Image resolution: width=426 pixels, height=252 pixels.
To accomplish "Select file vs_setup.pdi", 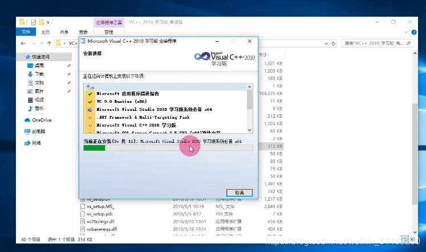I will [99, 214].
